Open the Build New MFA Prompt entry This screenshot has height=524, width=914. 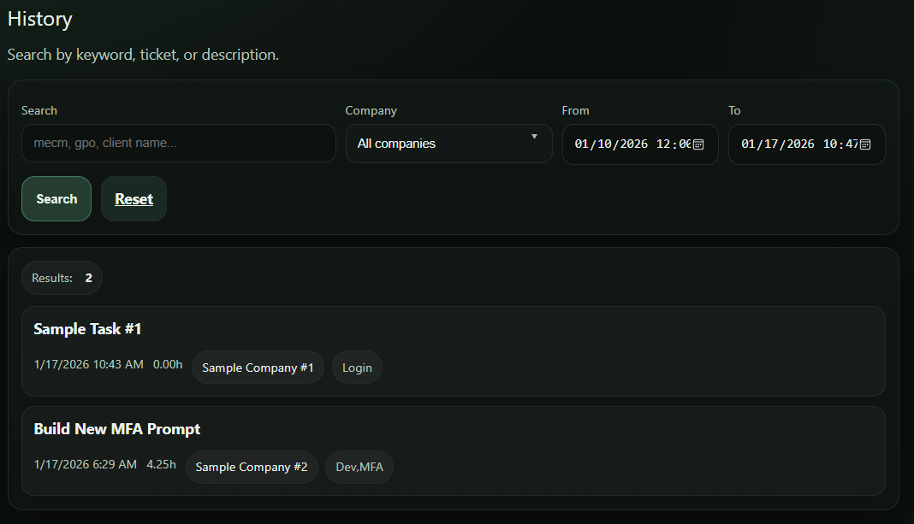click(116, 428)
